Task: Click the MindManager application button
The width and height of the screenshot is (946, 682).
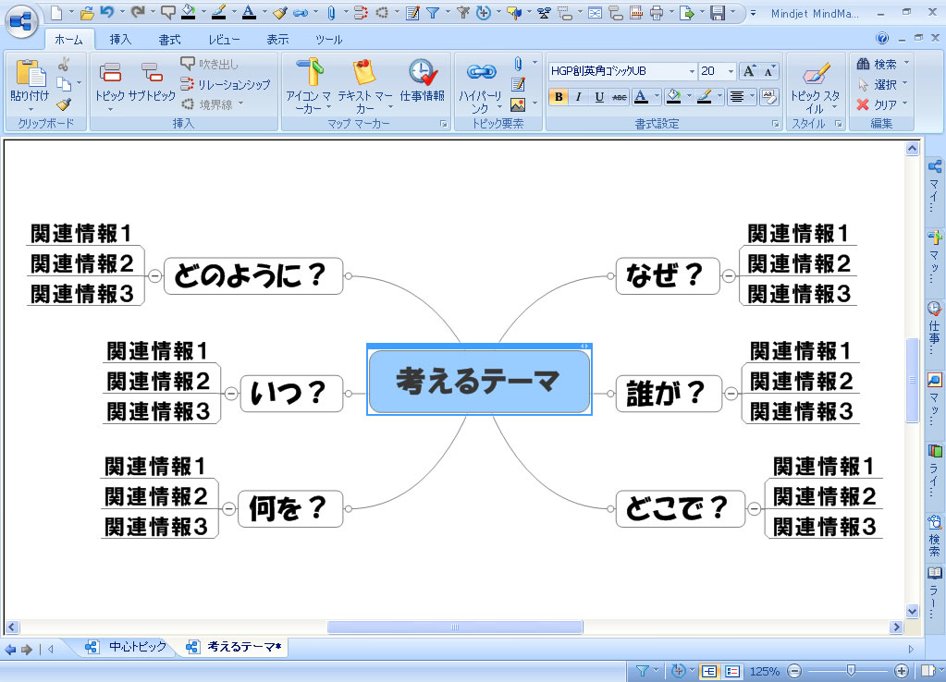Action: coord(21,21)
